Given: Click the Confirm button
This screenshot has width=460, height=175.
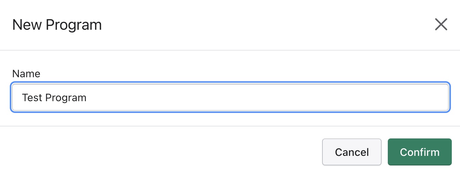Looking at the screenshot, I should 419,152.
